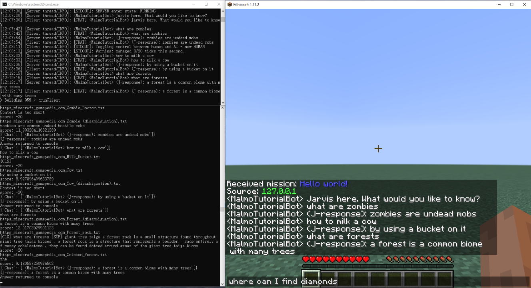Click log line "Toggling control between human and AI"
531x288 pixels.
coord(150,47)
